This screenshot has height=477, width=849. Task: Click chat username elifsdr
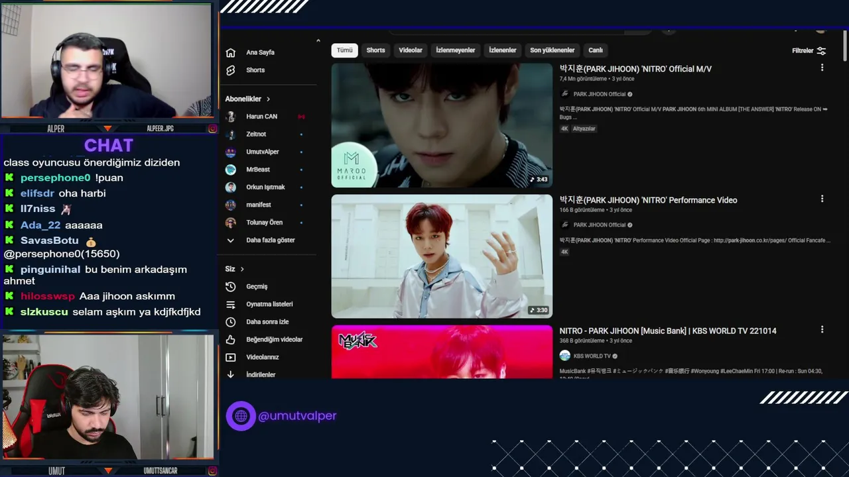tap(37, 193)
